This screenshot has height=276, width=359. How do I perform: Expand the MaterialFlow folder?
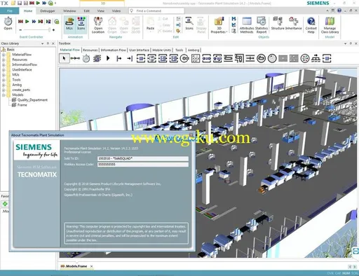[x=4, y=55]
